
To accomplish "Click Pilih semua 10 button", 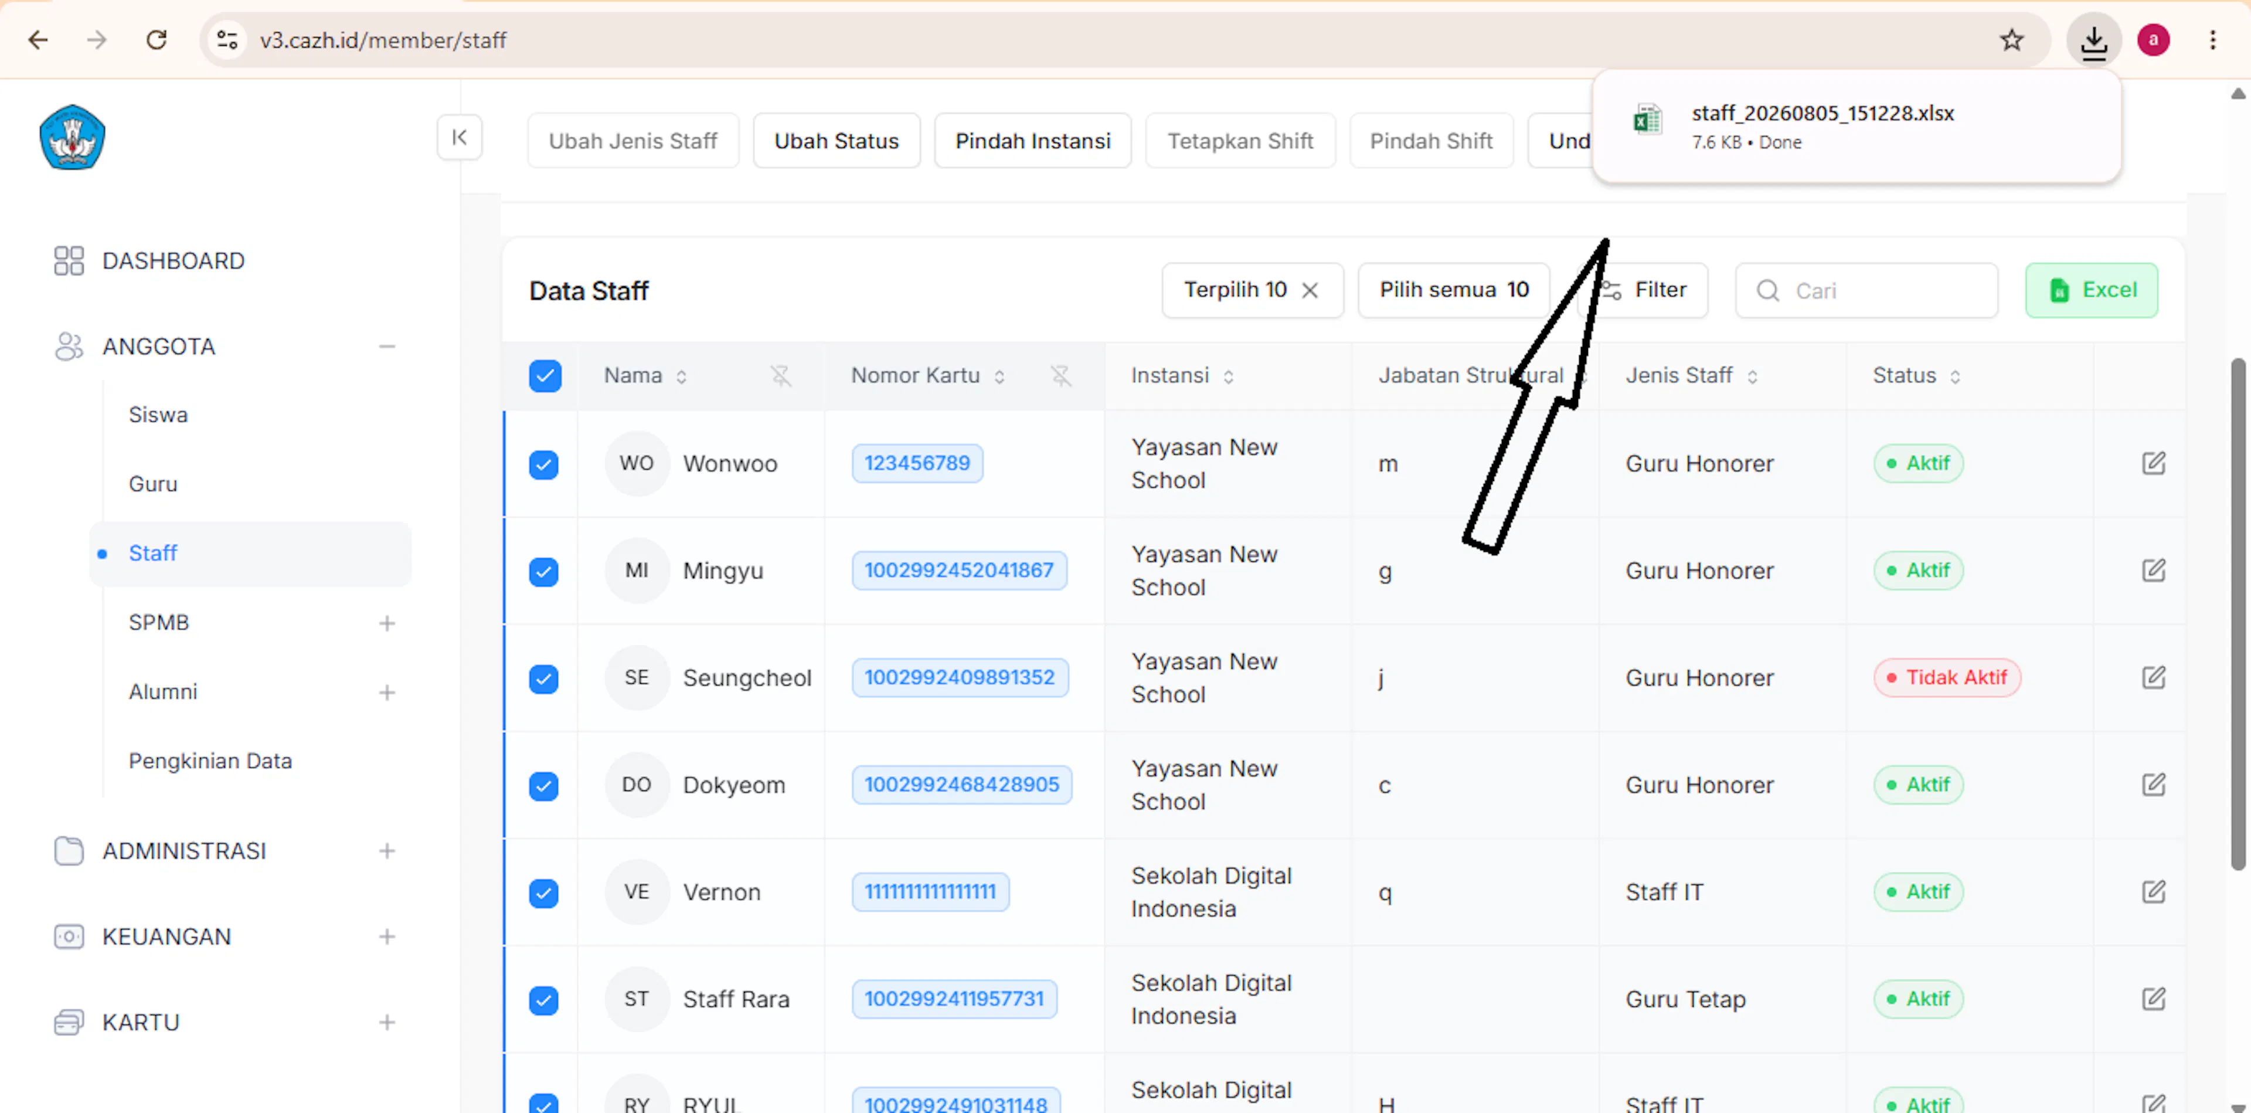I will pyautogui.click(x=1454, y=290).
